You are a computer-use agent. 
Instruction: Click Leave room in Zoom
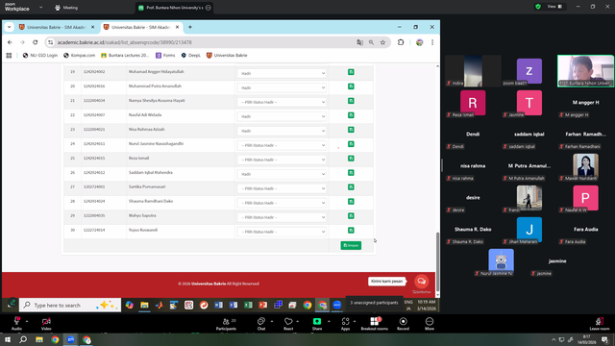tap(600, 324)
